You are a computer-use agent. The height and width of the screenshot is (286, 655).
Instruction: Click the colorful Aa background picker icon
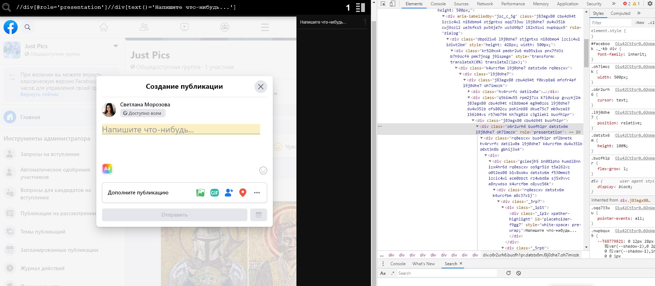coord(107,169)
